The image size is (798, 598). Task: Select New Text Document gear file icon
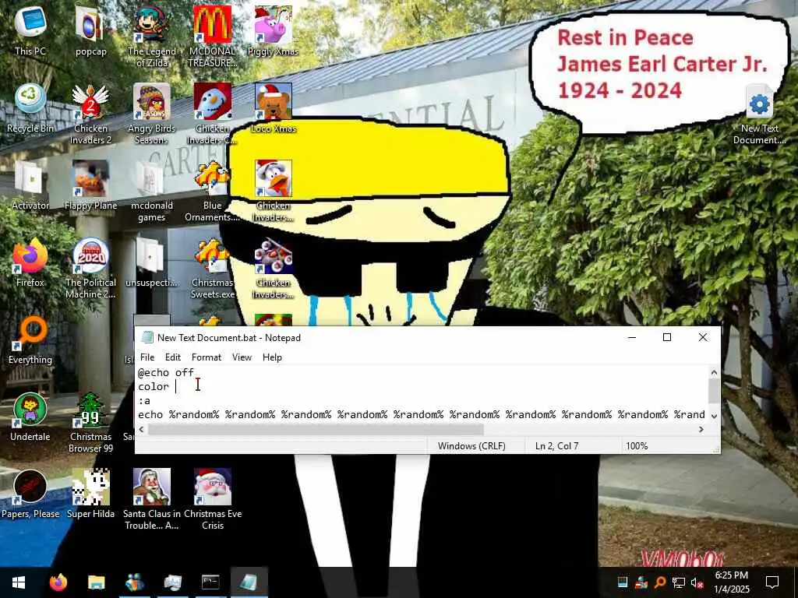click(759, 114)
